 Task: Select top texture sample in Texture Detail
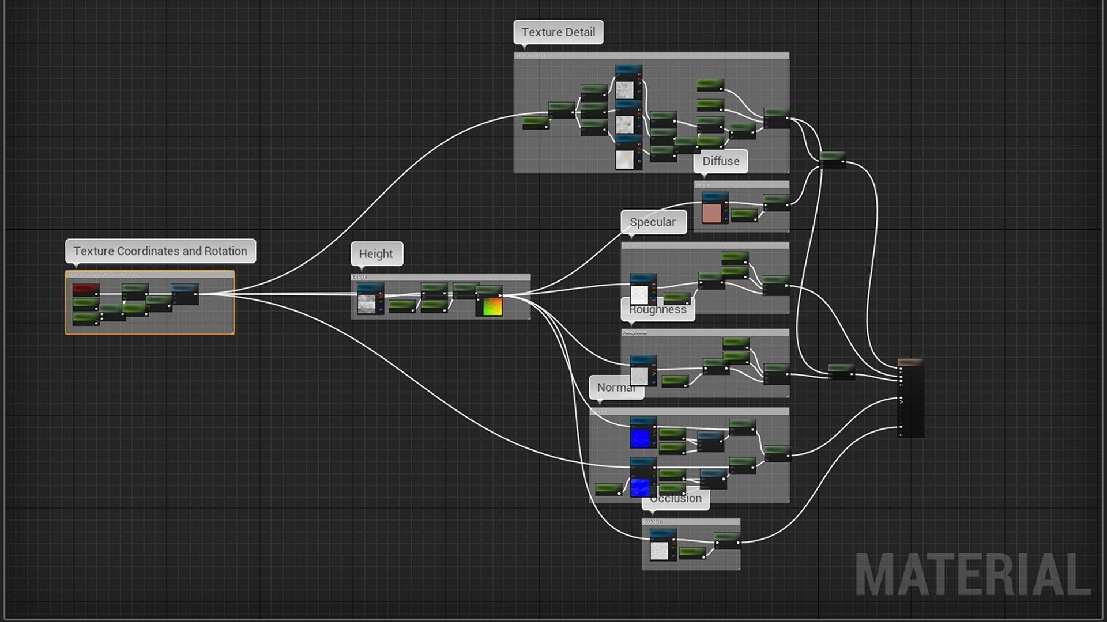625,89
